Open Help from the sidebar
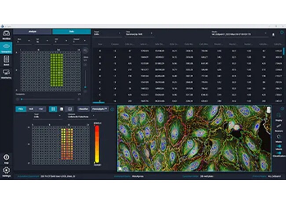Screen dimensions: 286x204 click(6, 158)
